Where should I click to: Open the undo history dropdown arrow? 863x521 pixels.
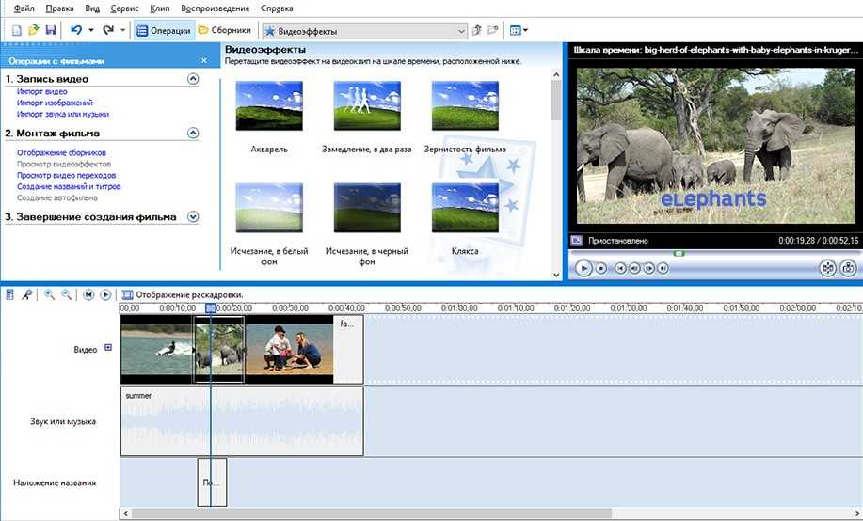90,31
